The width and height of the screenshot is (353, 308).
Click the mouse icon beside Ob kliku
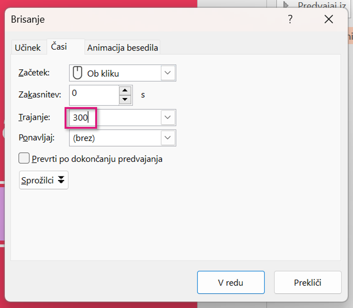(77, 73)
